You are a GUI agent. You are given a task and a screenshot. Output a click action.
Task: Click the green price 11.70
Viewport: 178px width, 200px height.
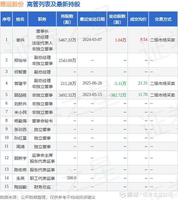(143, 95)
